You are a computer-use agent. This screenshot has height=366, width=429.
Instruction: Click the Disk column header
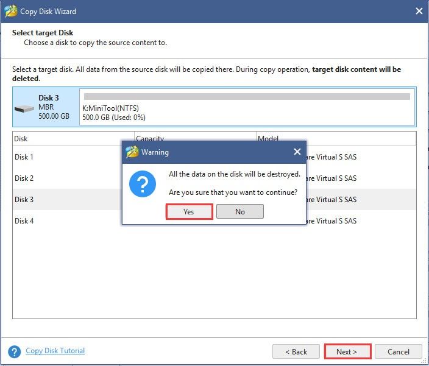point(73,139)
